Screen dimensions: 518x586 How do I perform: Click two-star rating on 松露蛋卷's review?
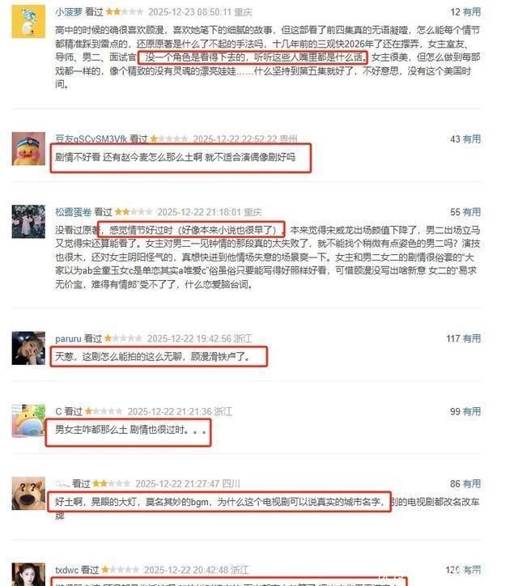point(134,212)
